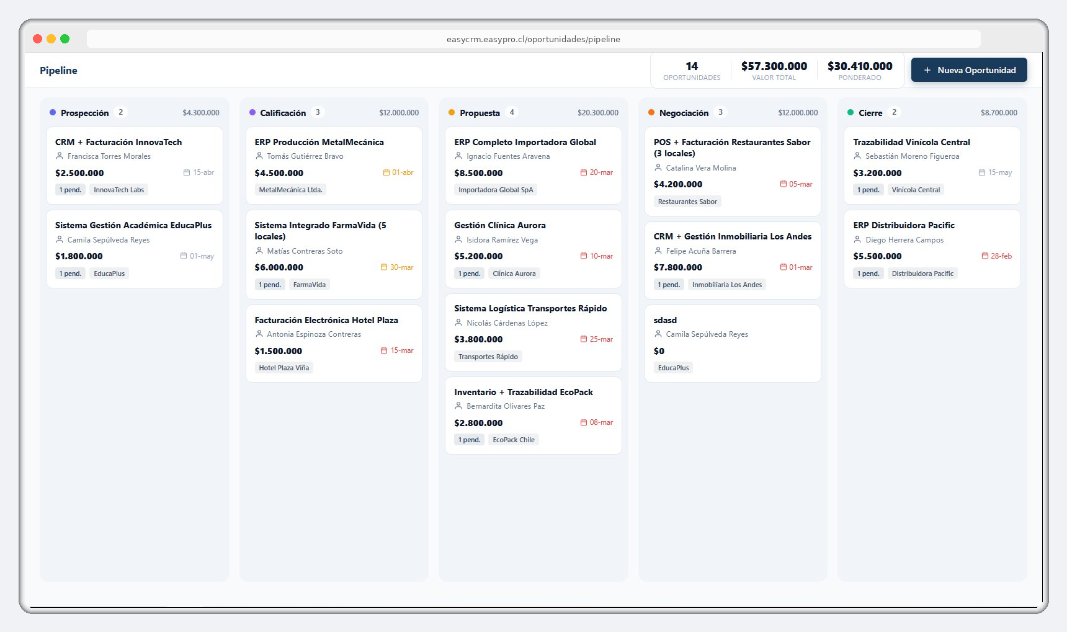Viewport: 1067px width, 632px height.
Task: Click the person icon beside Catalina Vera Molina
Action: (658, 167)
